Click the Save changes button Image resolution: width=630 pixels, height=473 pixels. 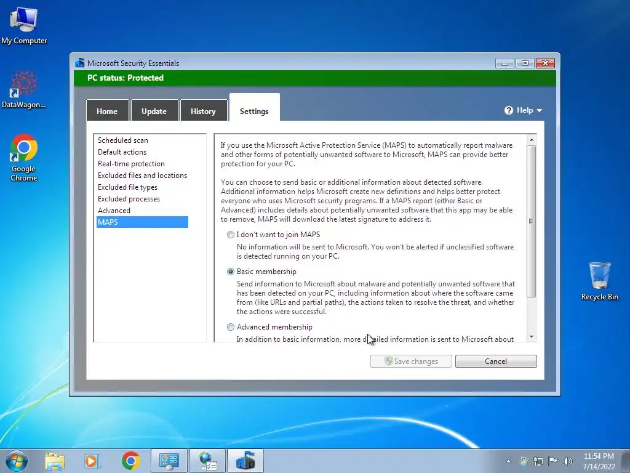pos(411,361)
